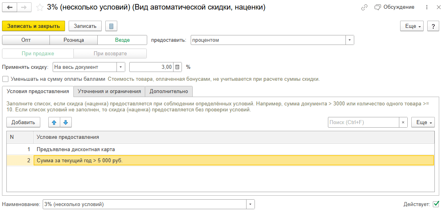This screenshot has height=210, width=442.
Task: Select the 'Розница' toggle option
Action: tap(73, 40)
